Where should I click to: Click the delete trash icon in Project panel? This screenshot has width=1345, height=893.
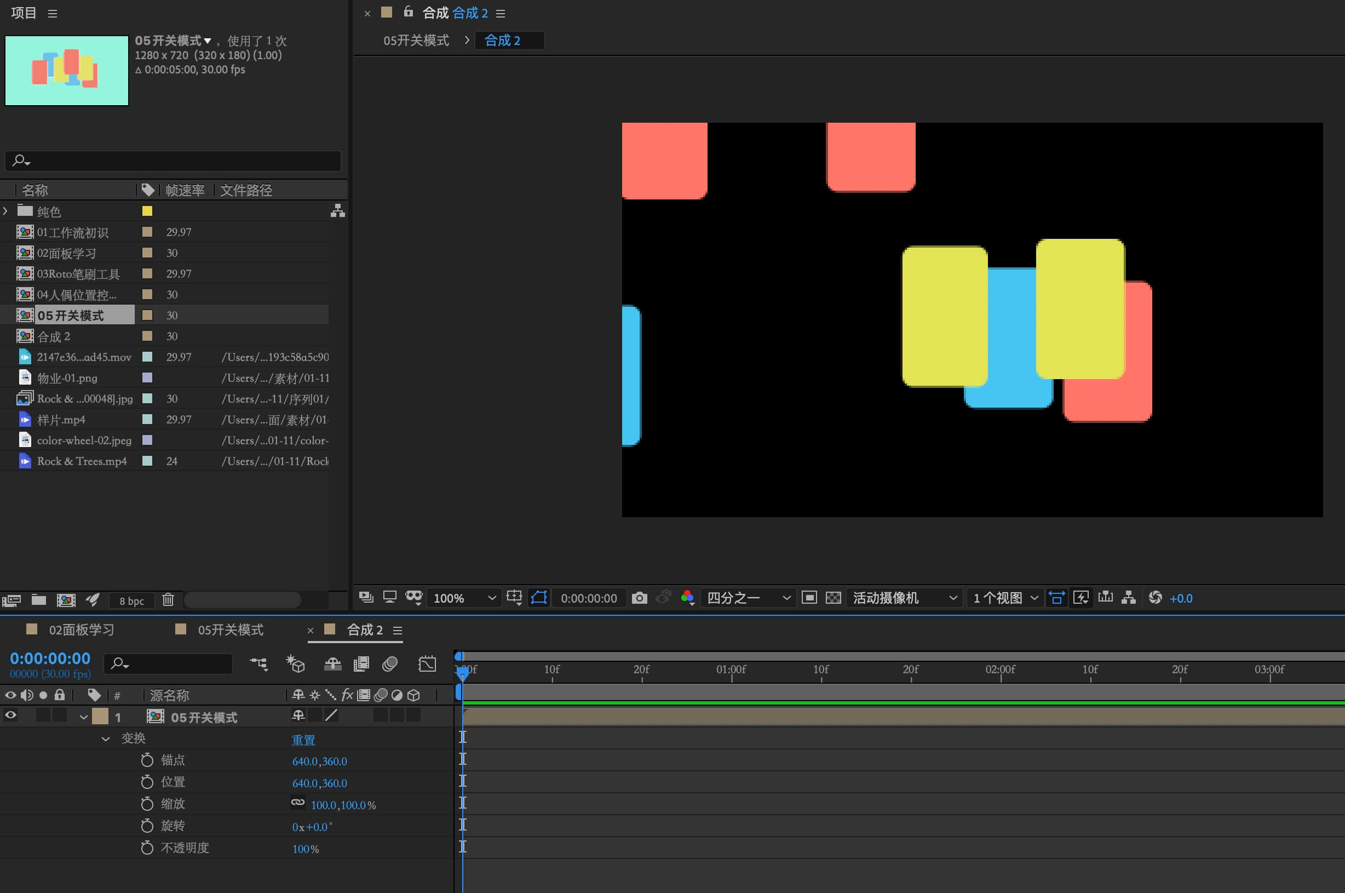[x=168, y=600]
